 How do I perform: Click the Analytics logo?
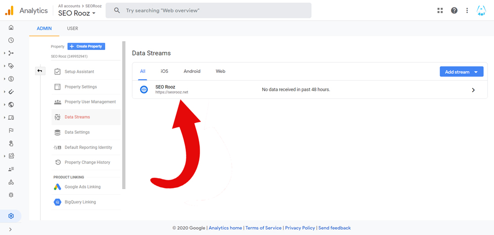pyautogui.click(x=9, y=11)
